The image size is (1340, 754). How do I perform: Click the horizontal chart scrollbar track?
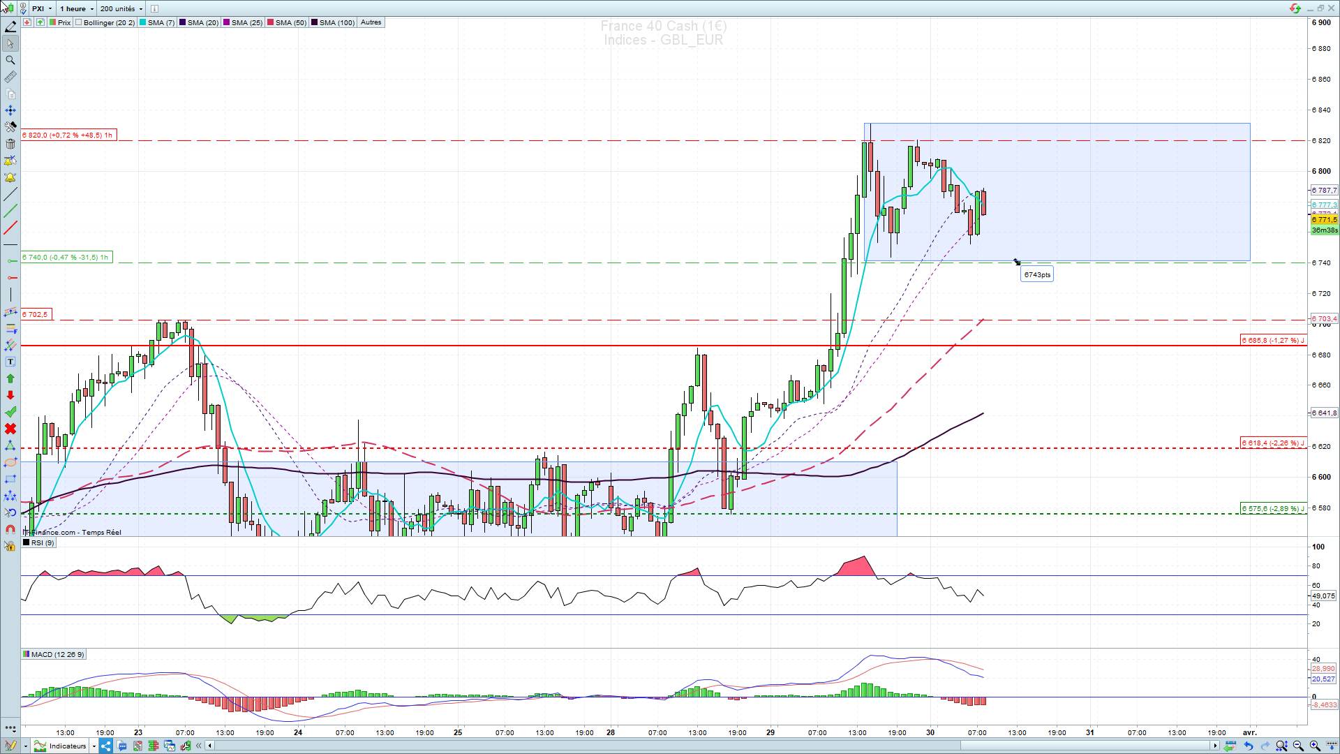click(558, 746)
